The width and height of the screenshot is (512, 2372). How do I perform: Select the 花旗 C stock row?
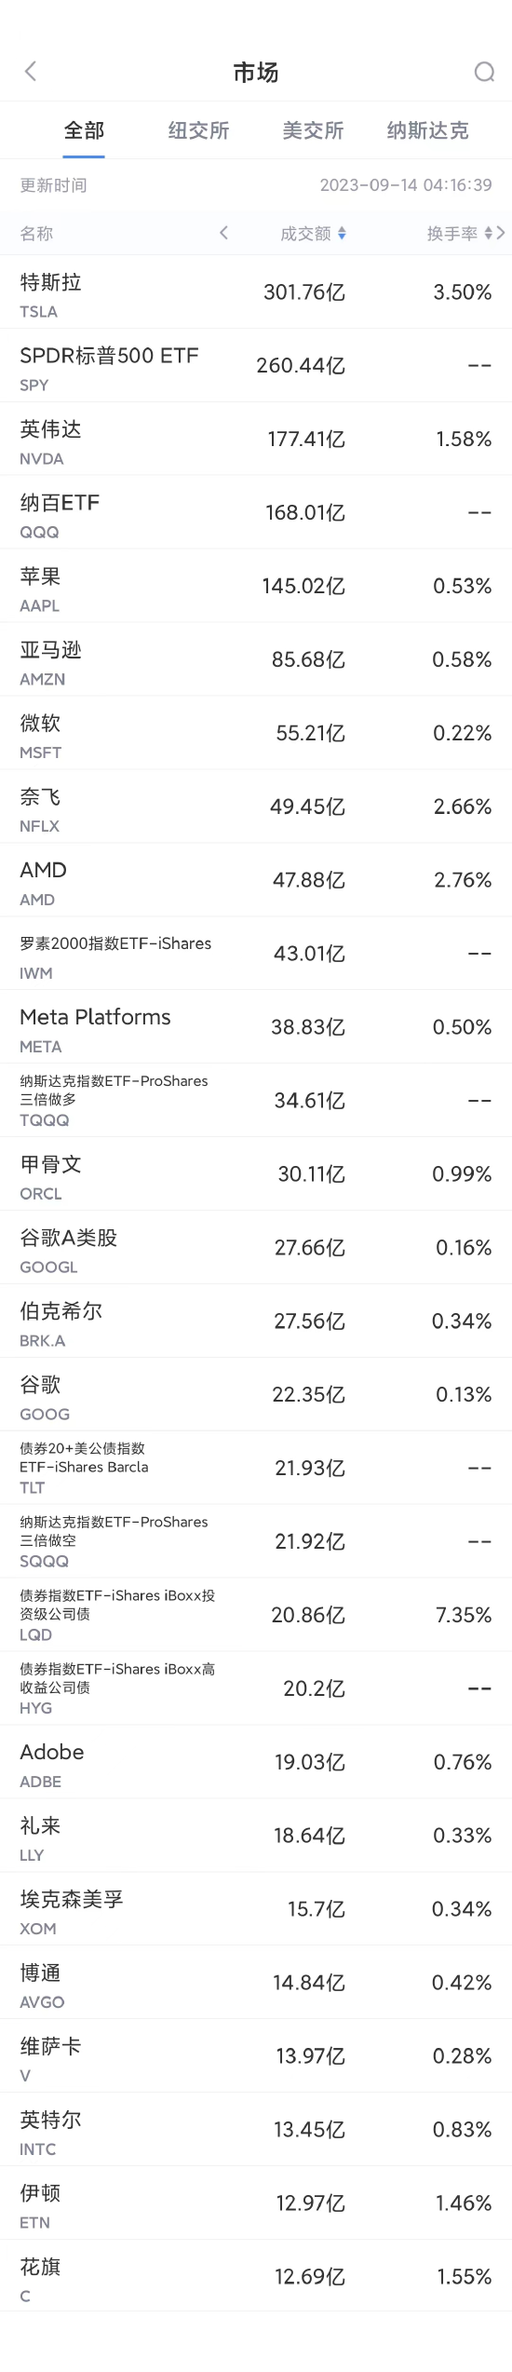click(x=256, y=2276)
